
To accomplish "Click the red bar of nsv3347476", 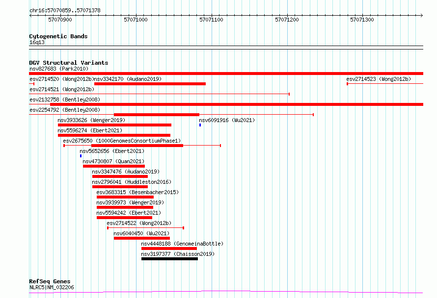I will coord(120,176).
